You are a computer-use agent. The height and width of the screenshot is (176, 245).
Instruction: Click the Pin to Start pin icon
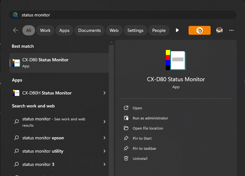tap(126, 138)
